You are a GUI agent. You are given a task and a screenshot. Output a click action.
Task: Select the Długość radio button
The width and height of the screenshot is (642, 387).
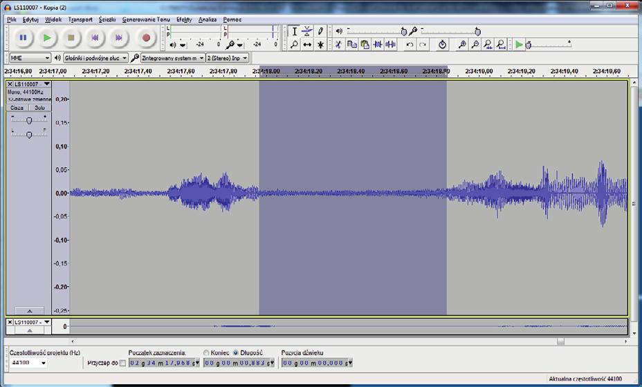(236, 352)
